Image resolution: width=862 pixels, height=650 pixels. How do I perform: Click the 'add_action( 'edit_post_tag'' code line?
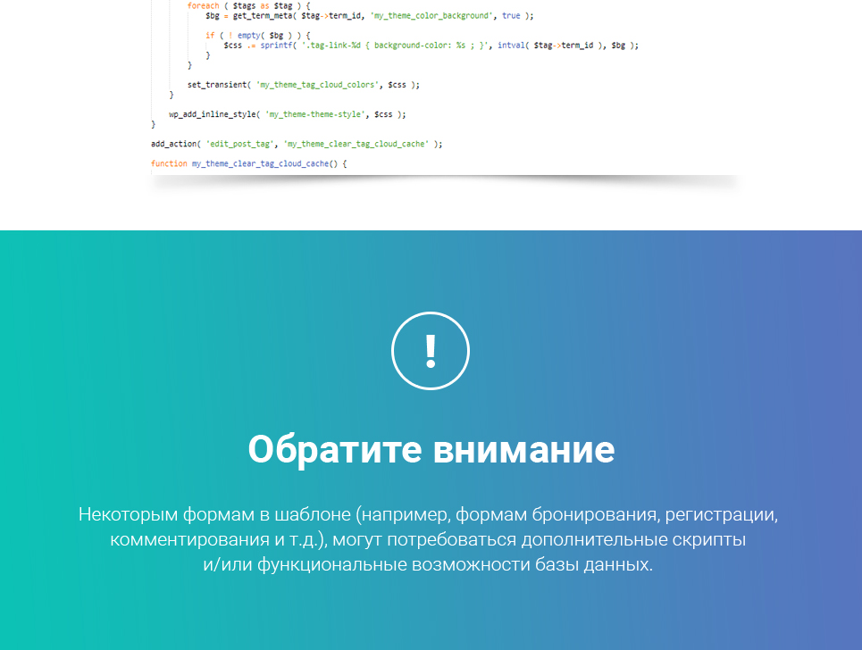coord(297,144)
